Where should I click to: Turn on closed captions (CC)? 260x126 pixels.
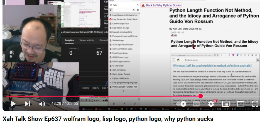(x=196, y=104)
